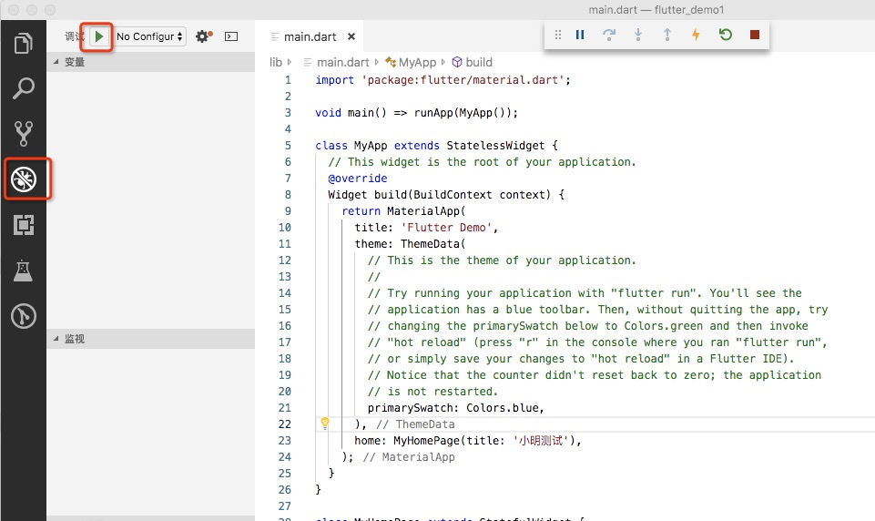875x521 pixels.
Task: Click 'return MaterialApp(' on line 9
Action: (x=403, y=211)
